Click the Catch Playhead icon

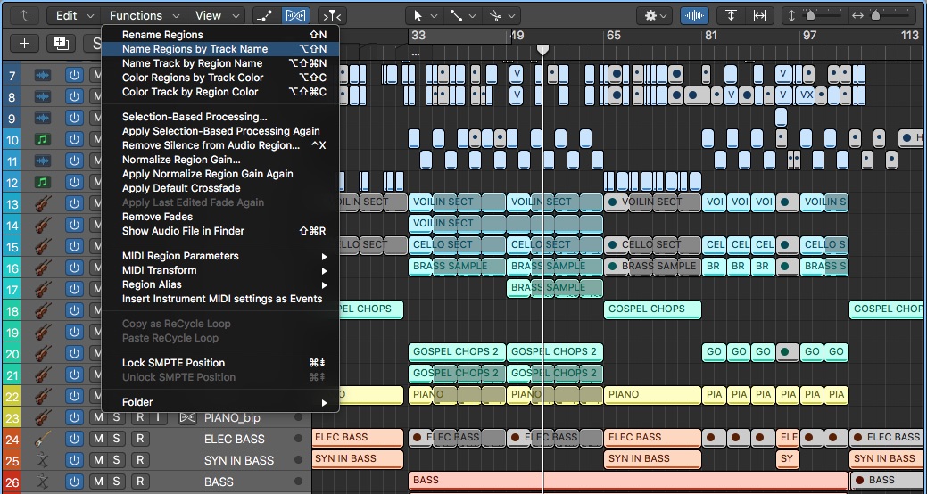332,15
